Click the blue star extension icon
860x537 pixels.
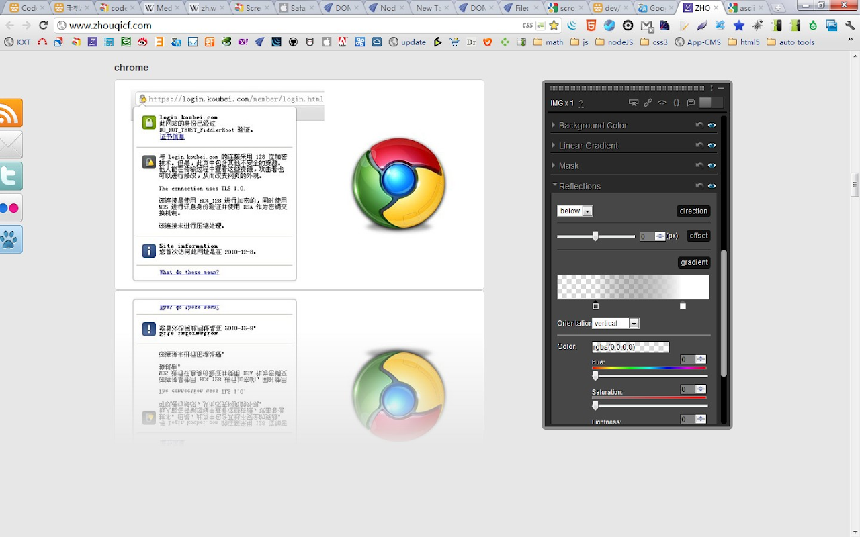pyautogui.click(x=739, y=26)
